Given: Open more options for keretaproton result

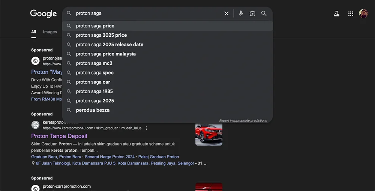Looking at the screenshot, I should pos(147,128).
